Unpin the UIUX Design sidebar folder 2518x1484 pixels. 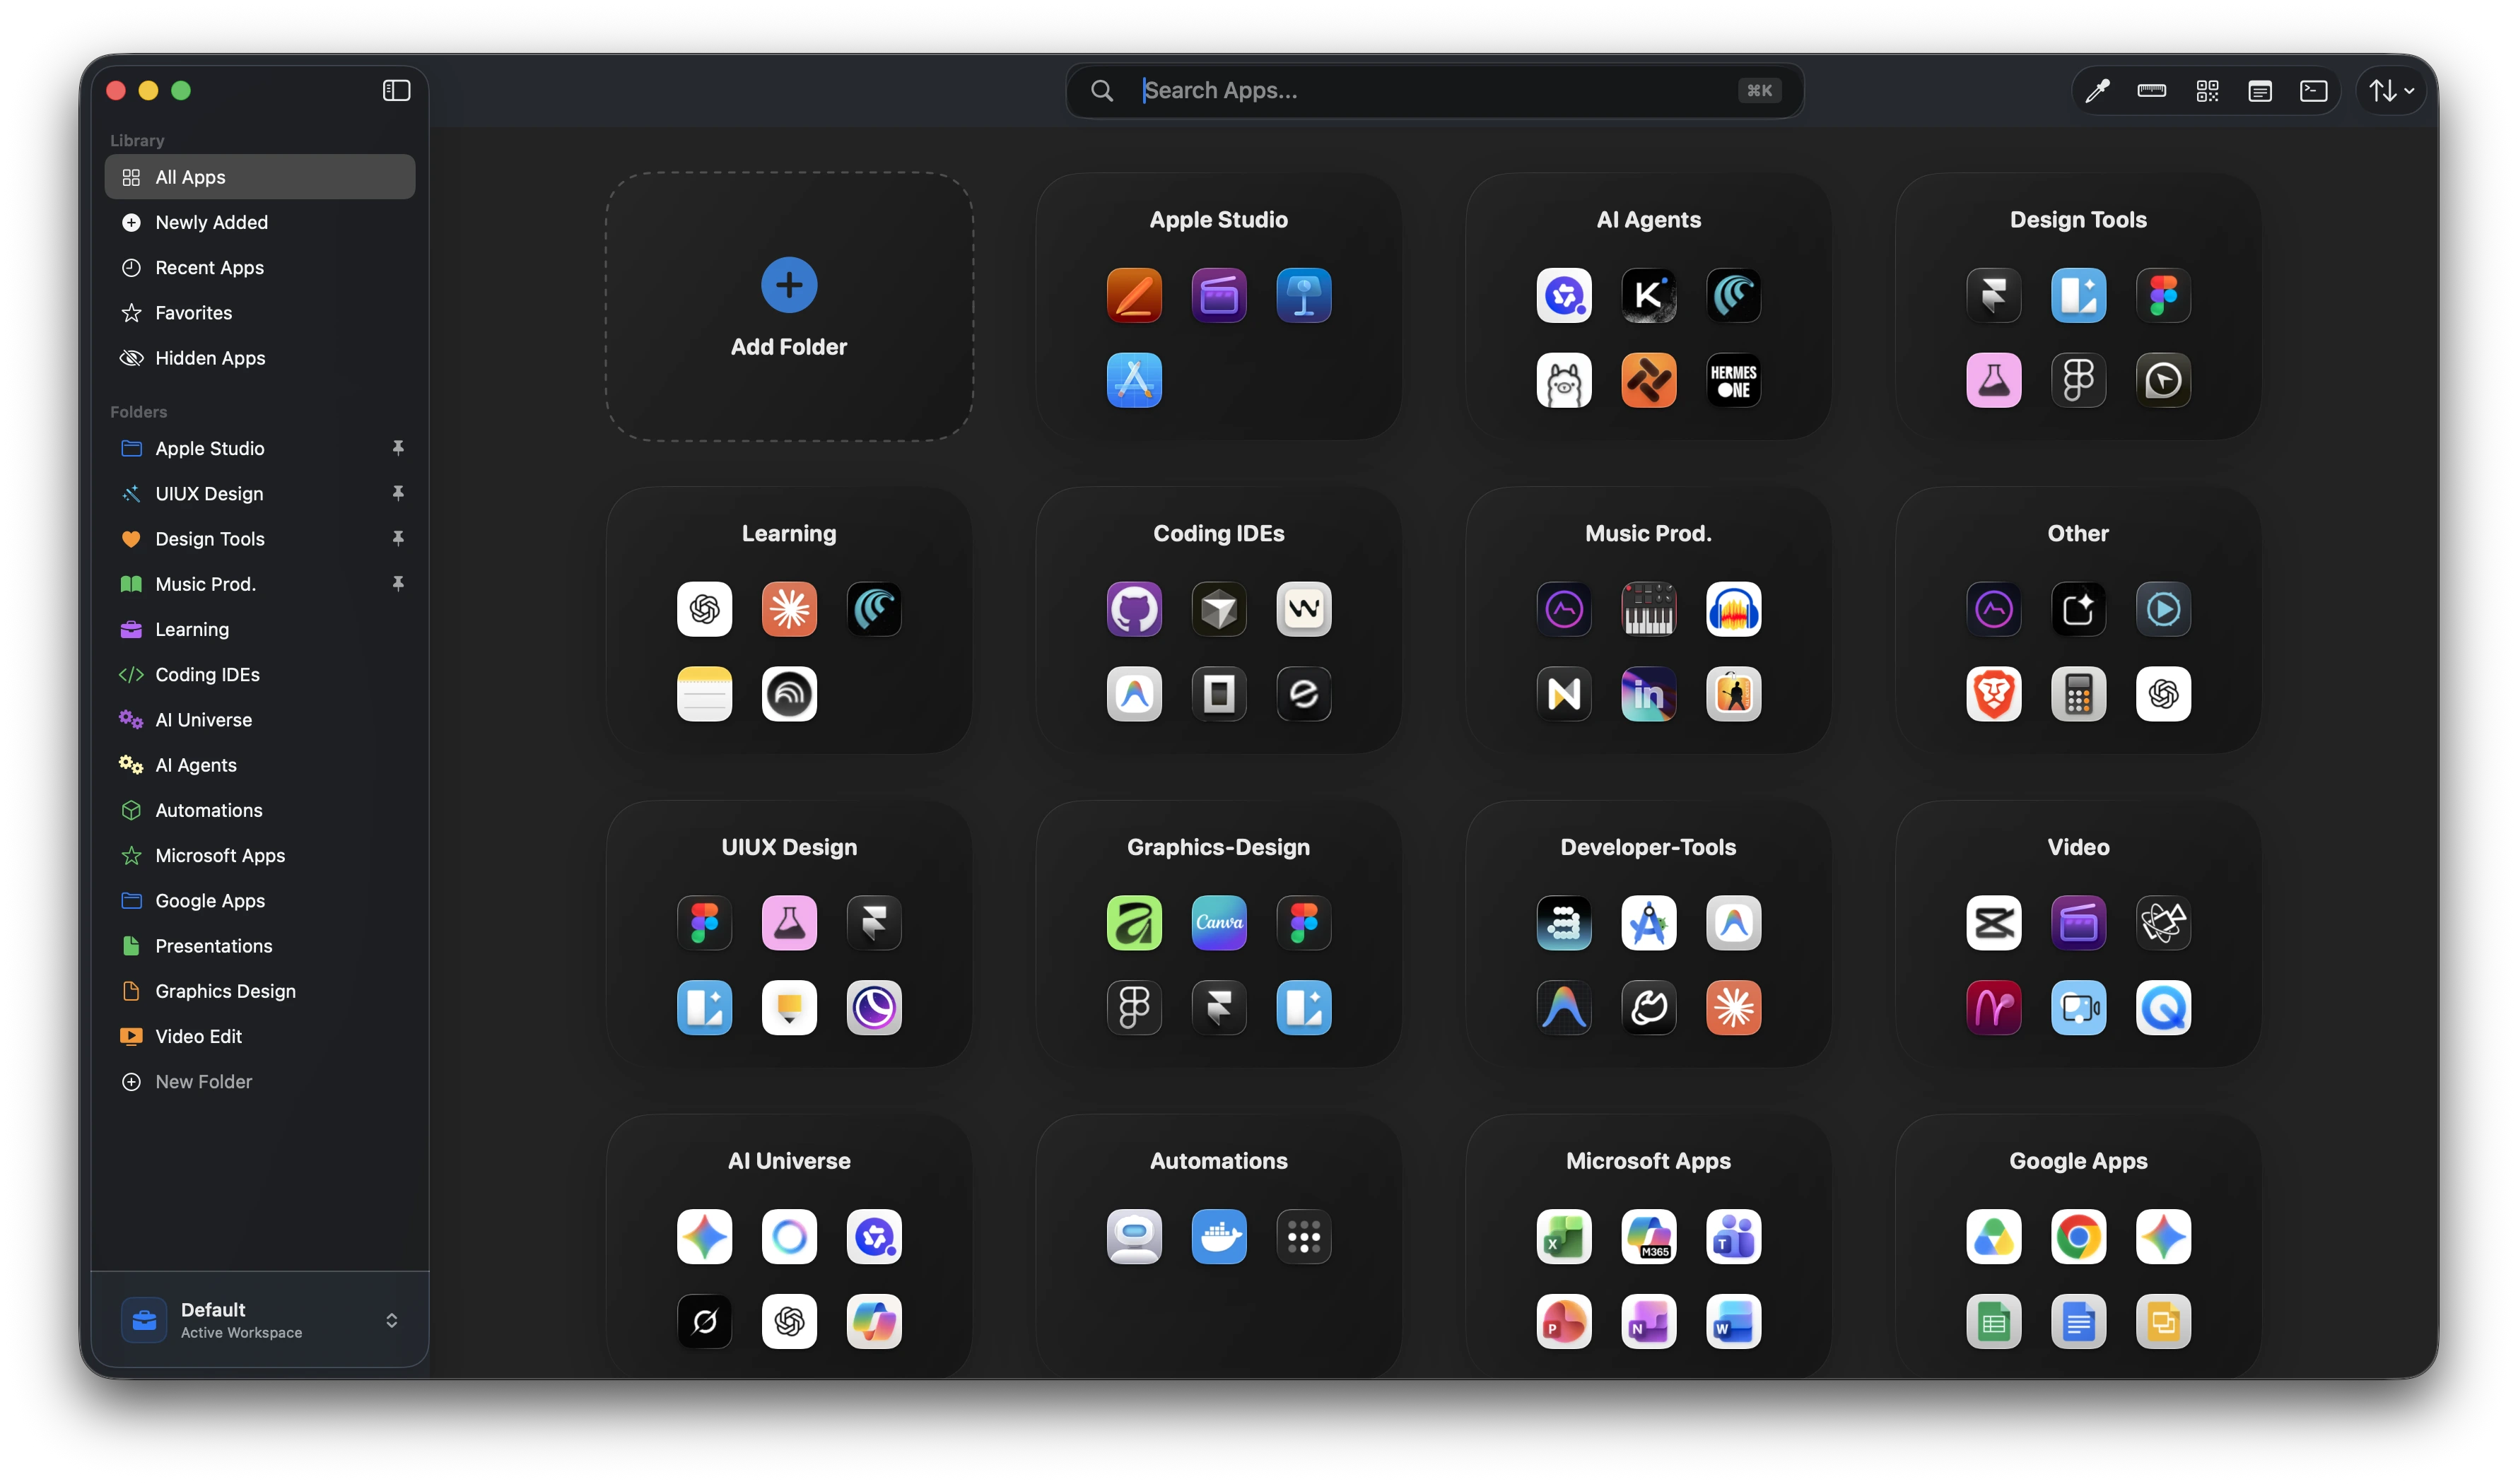398,493
